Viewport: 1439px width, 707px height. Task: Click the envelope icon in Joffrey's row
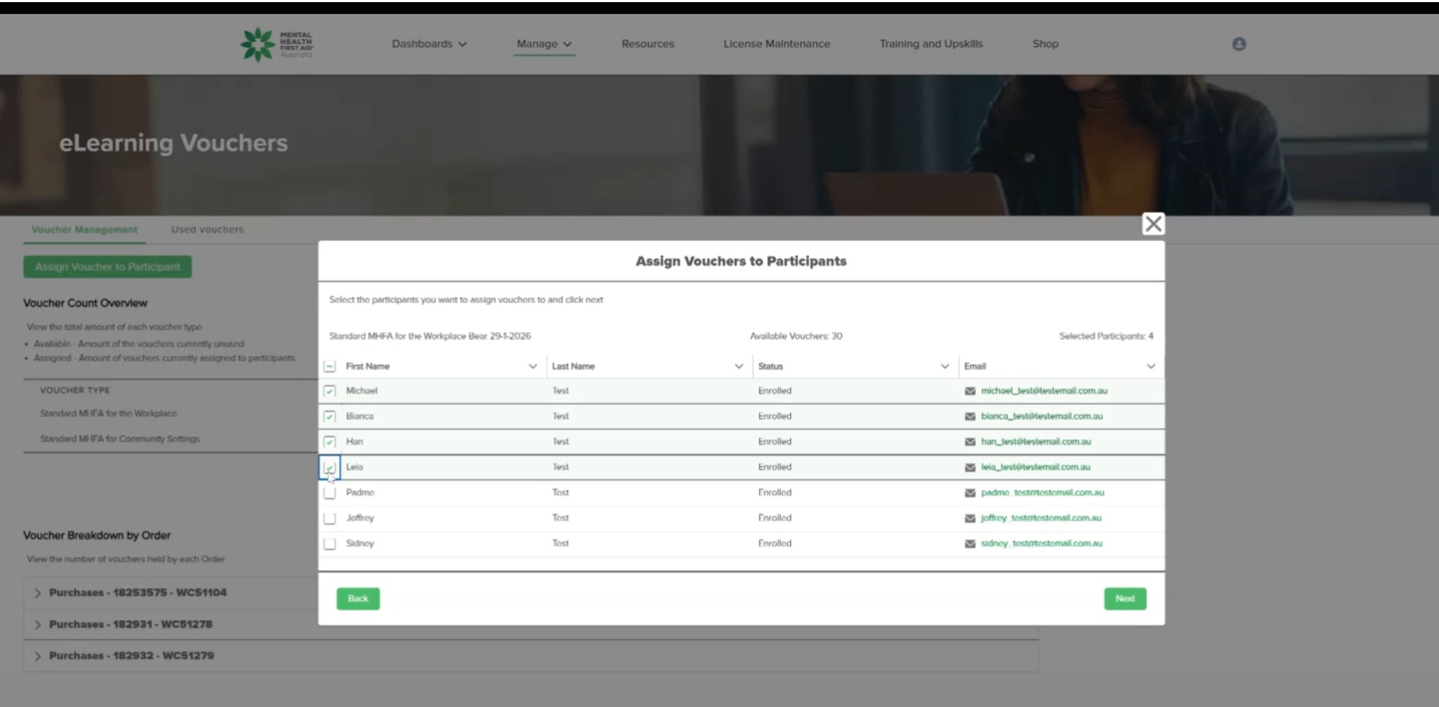970,518
